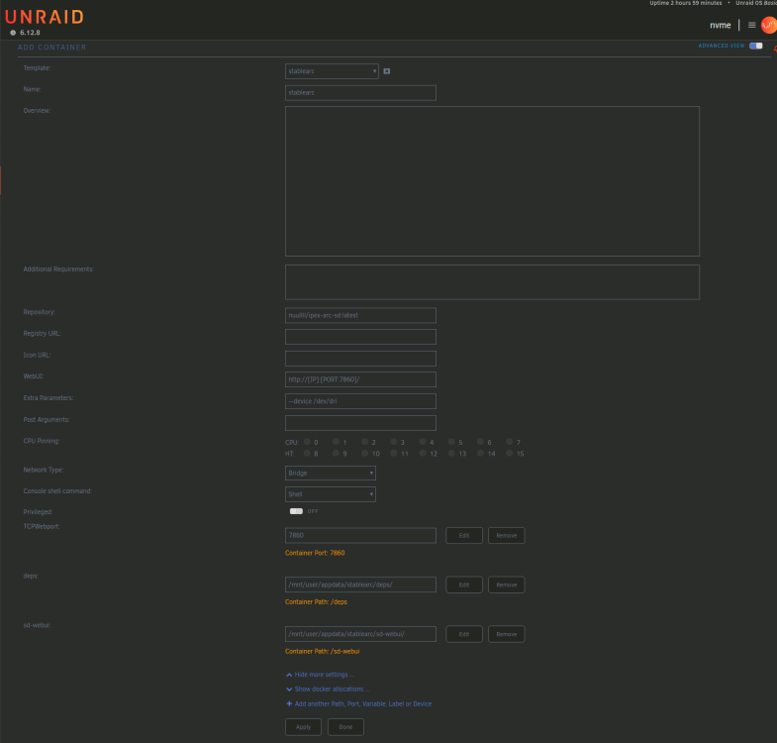This screenshot has width=777, height=743.
Task: Click the Additional Requirements text area
Action: click(x=492, y=282)
